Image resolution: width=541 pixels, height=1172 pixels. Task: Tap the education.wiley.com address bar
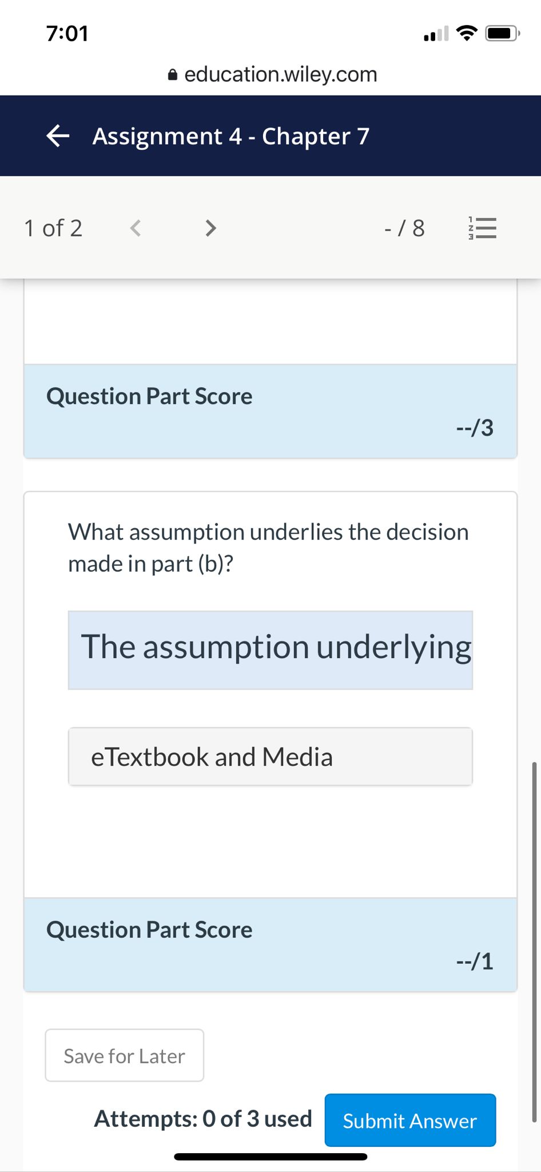[x=280, y=74]
